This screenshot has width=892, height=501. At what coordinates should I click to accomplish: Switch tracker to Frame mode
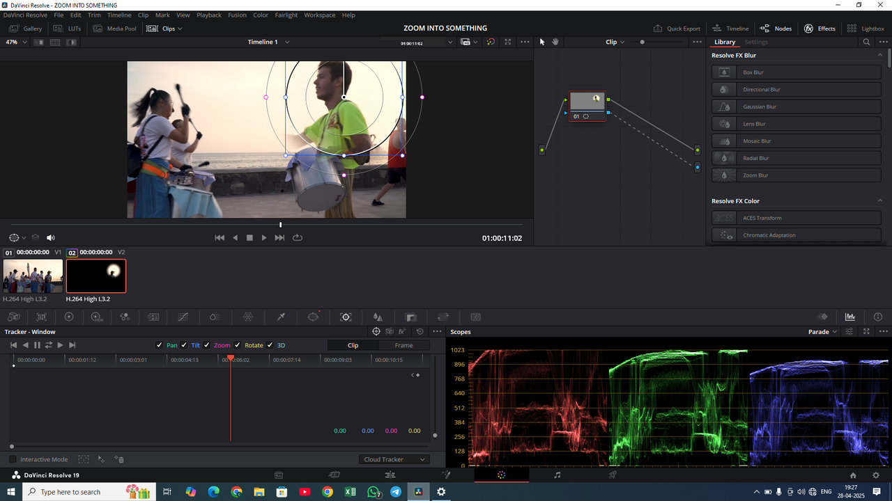pos(404,344)
